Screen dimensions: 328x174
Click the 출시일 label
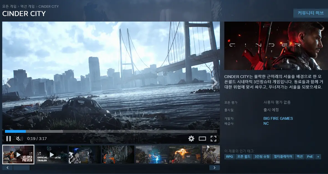point(229,110)
